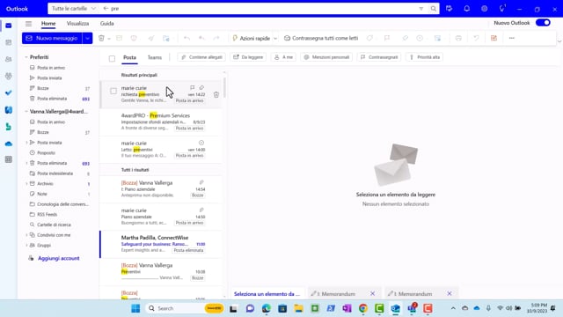Enable the Menzioni personali filter

click(x=326, y=57)
